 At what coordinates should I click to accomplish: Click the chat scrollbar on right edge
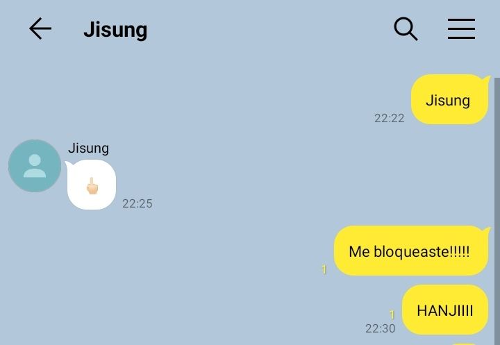(x=497, y=211)
